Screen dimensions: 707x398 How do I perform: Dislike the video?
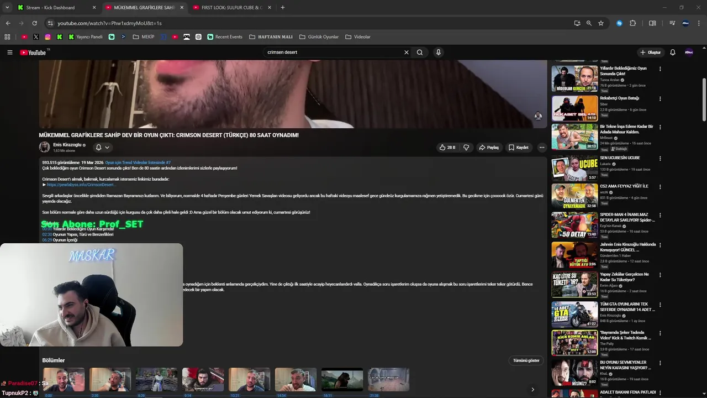(x=466, y=148)
